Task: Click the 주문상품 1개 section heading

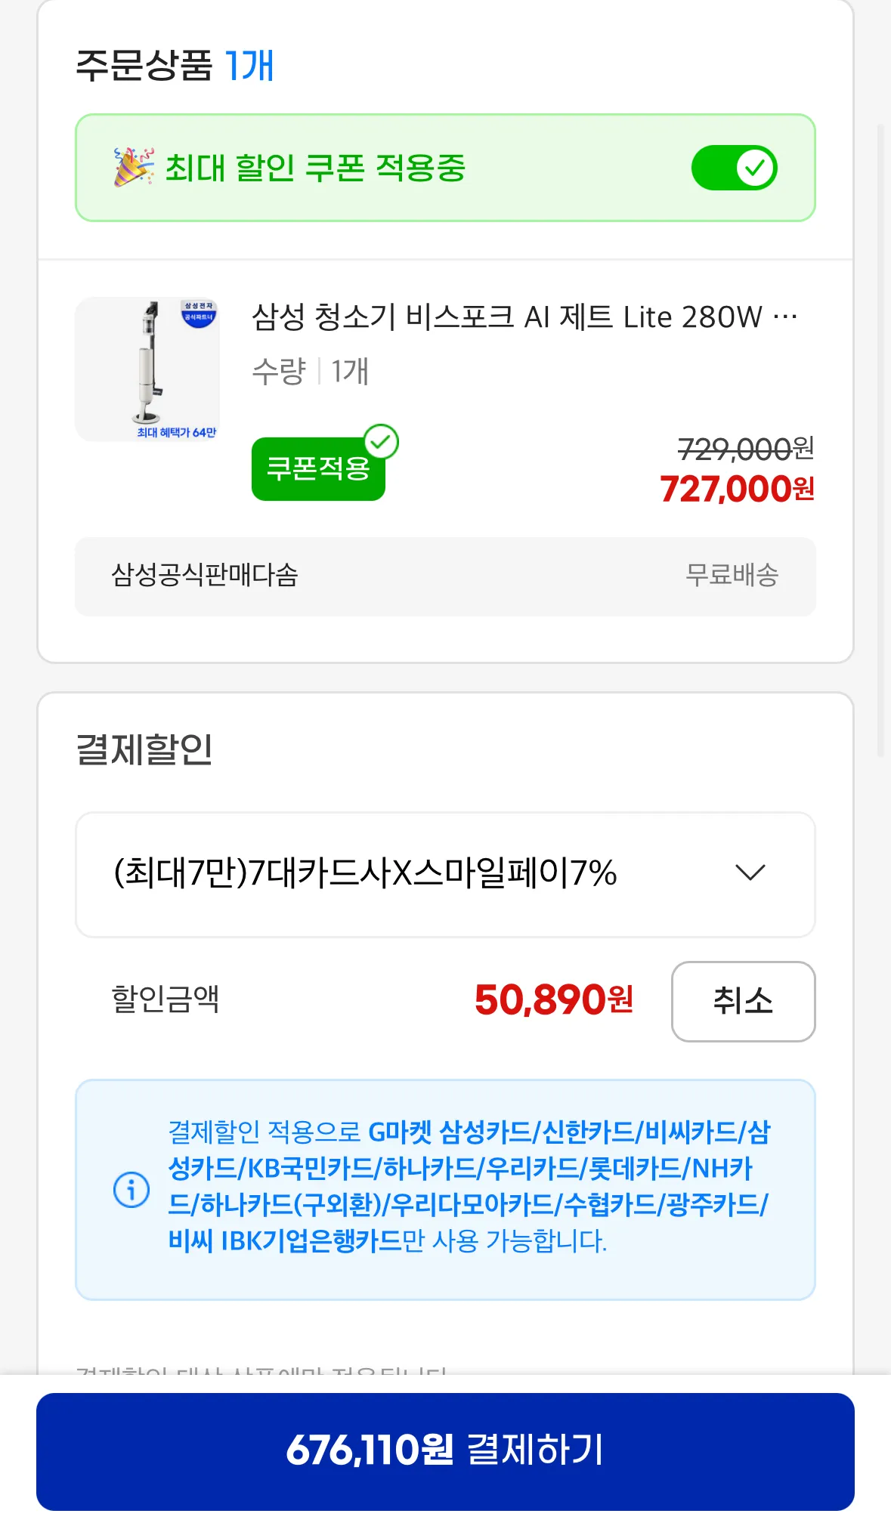Action: 175,66
